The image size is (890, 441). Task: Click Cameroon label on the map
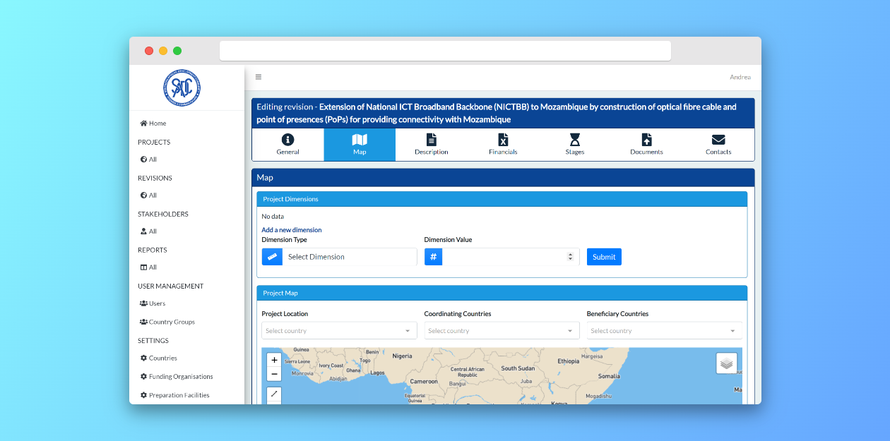point(424,381)
